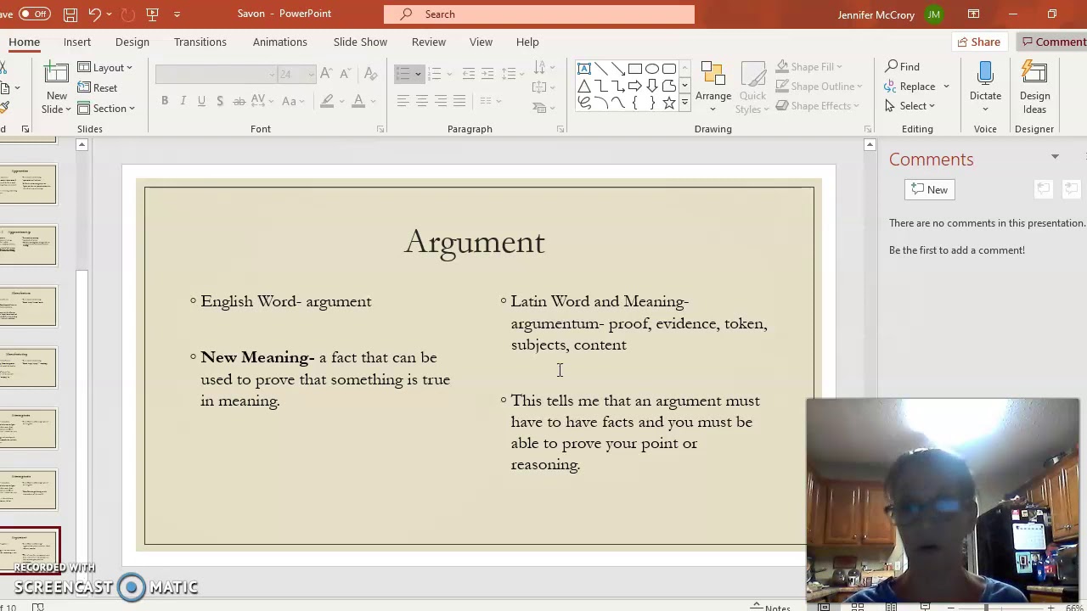Insert a New Slide

(57, 88)
